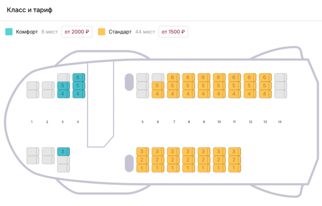Pick Comfort seat 3 in row 3
Image resolution: width=322 pixels, height=206 pixels.
coord(63,152)
